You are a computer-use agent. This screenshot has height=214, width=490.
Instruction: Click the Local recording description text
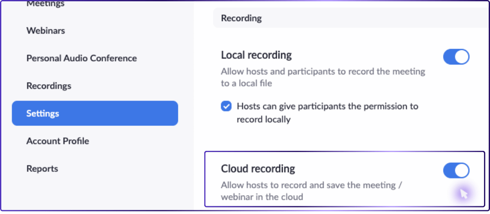click(x=322, y=77)
